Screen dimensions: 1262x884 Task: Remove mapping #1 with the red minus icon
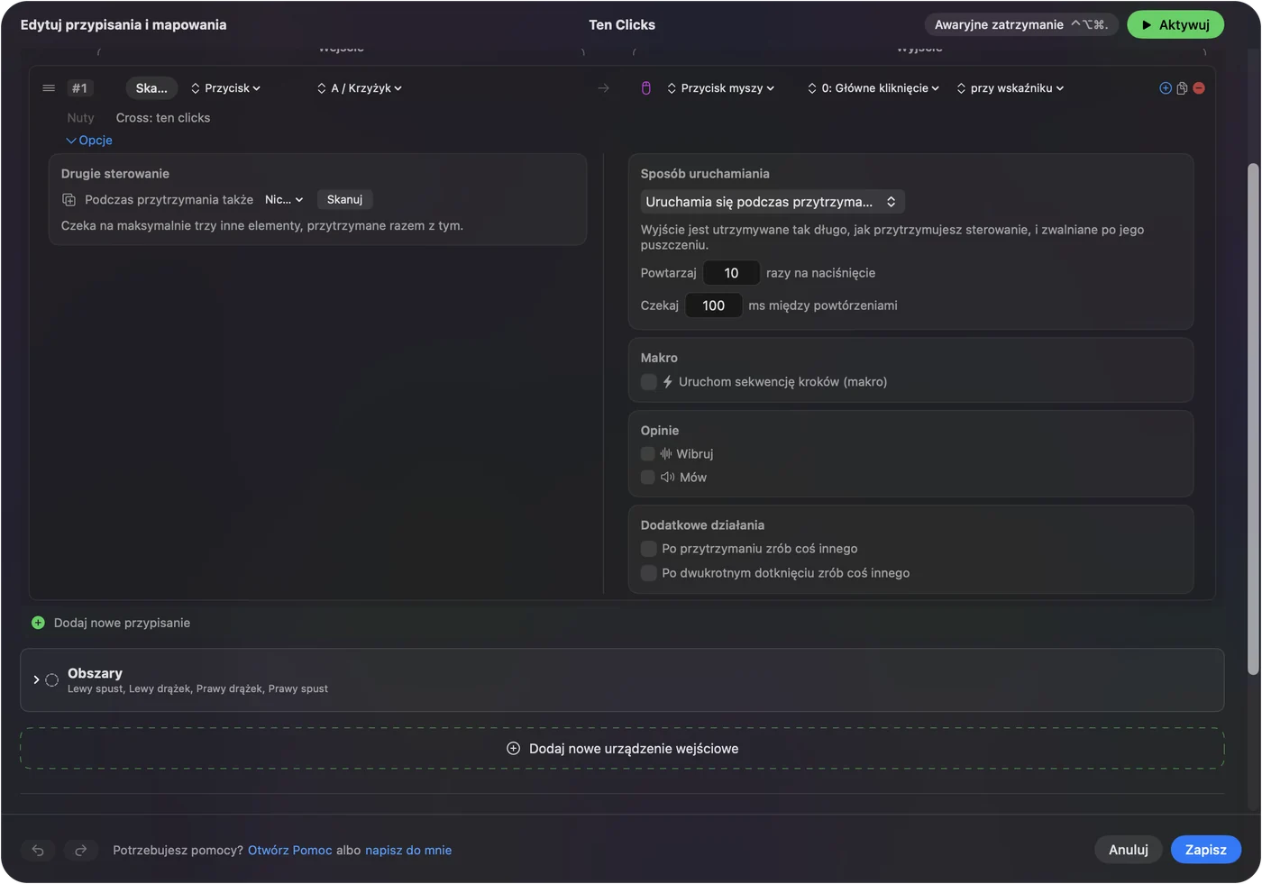(1199, 88)
